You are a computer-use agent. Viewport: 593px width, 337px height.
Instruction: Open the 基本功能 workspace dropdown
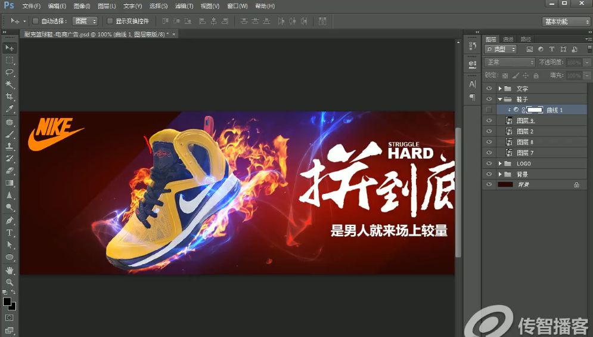pos(566,21)
